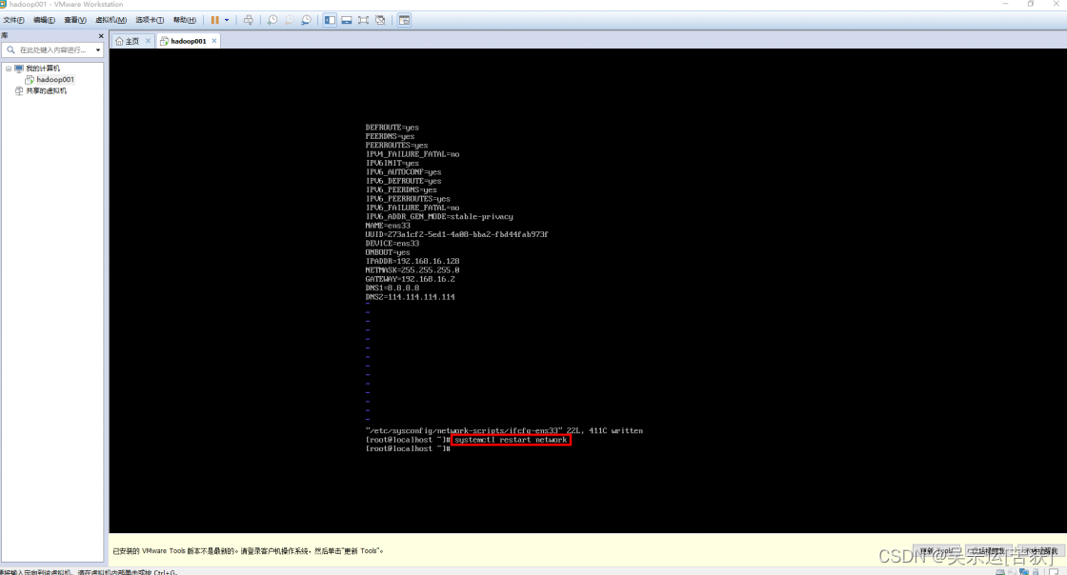Open the 查看(V) menu
The image size is (1067, 575).
[75, 20]
